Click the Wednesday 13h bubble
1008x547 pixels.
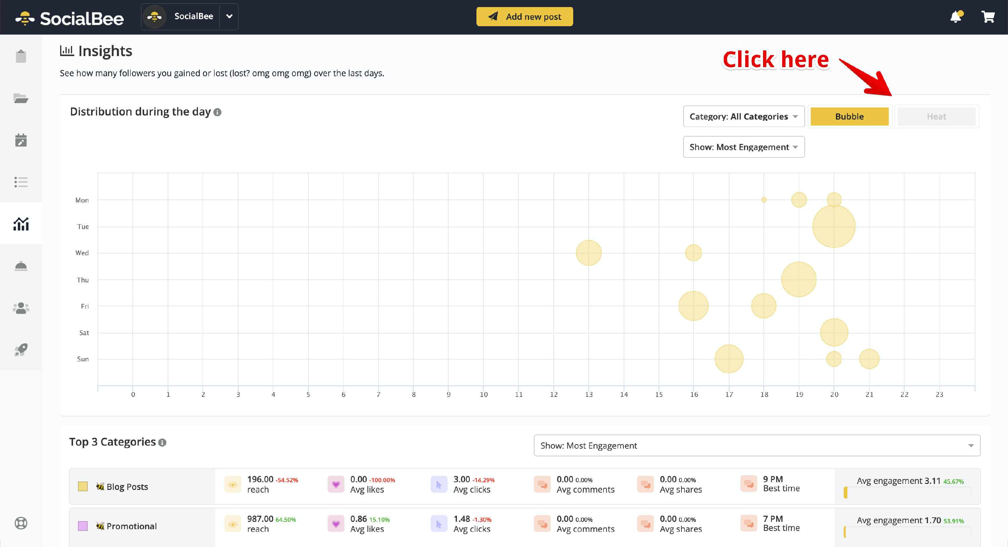tap(589, 253)
